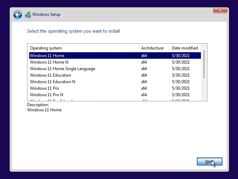Sort by Operating system column header
The width and height of the screenshot is (238, 179).
point(83,48)
